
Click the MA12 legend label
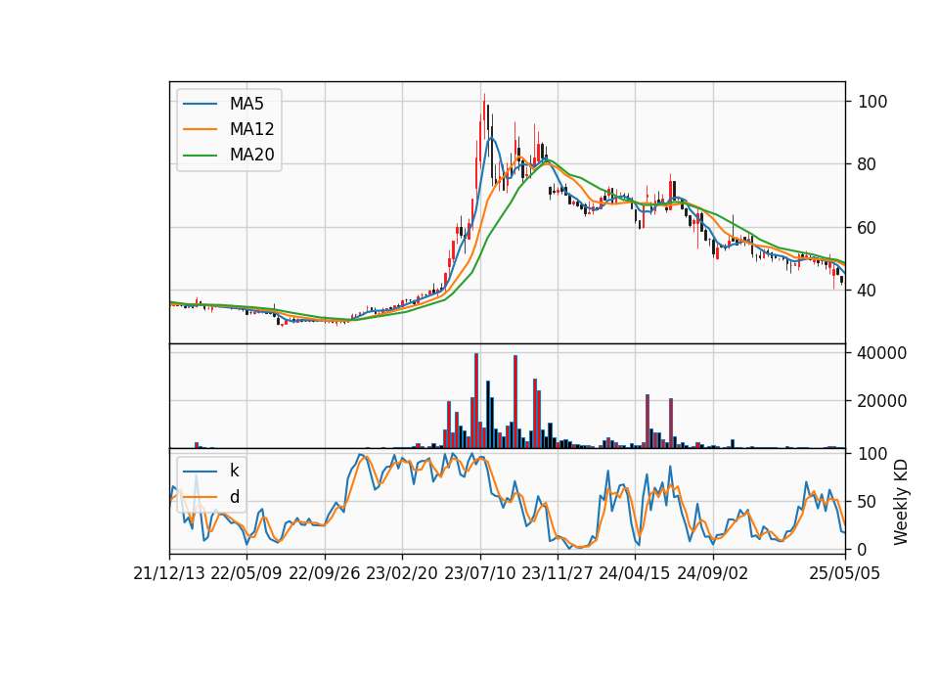pyautogui.click(x=251, y=129)
